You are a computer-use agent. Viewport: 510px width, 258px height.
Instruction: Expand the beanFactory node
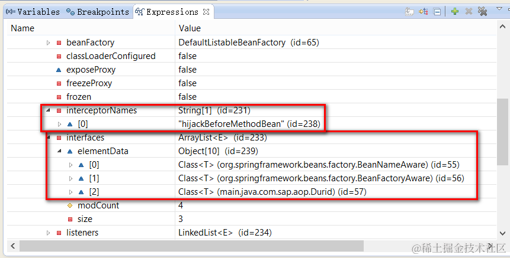pos(48,43)
